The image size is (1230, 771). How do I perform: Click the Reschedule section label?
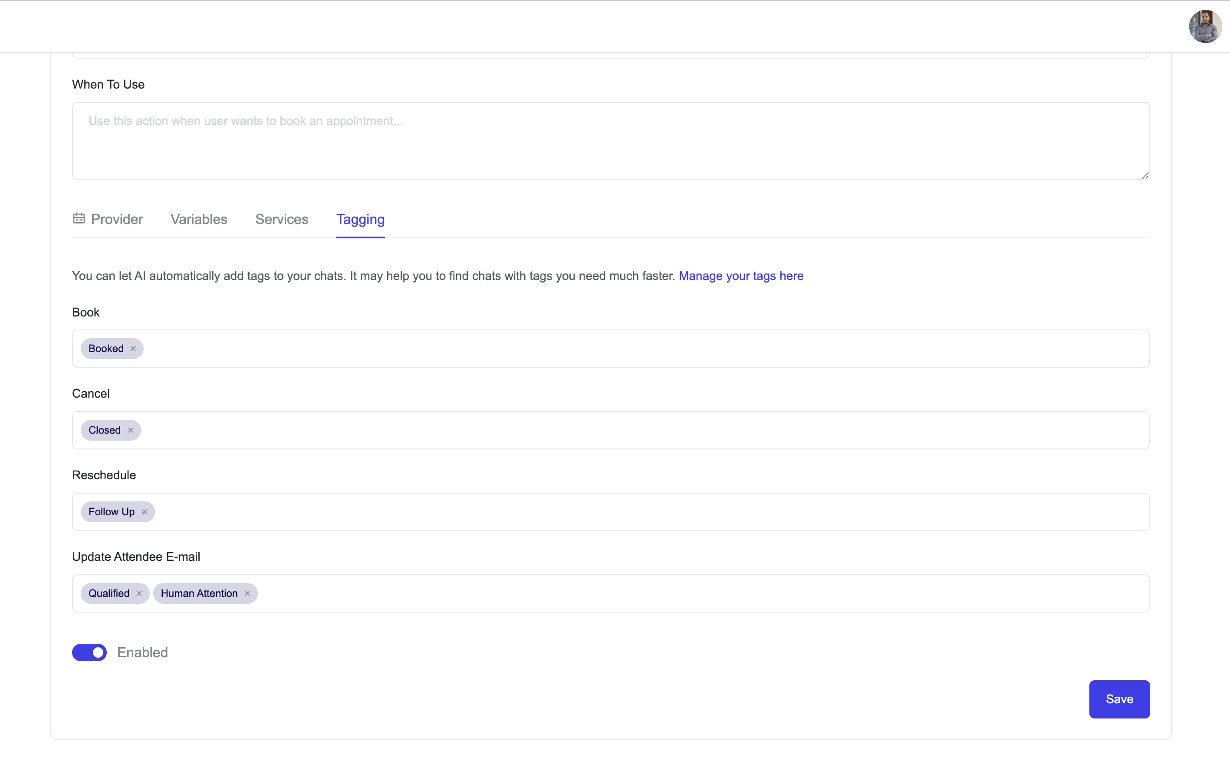click(x=104, y=475)
